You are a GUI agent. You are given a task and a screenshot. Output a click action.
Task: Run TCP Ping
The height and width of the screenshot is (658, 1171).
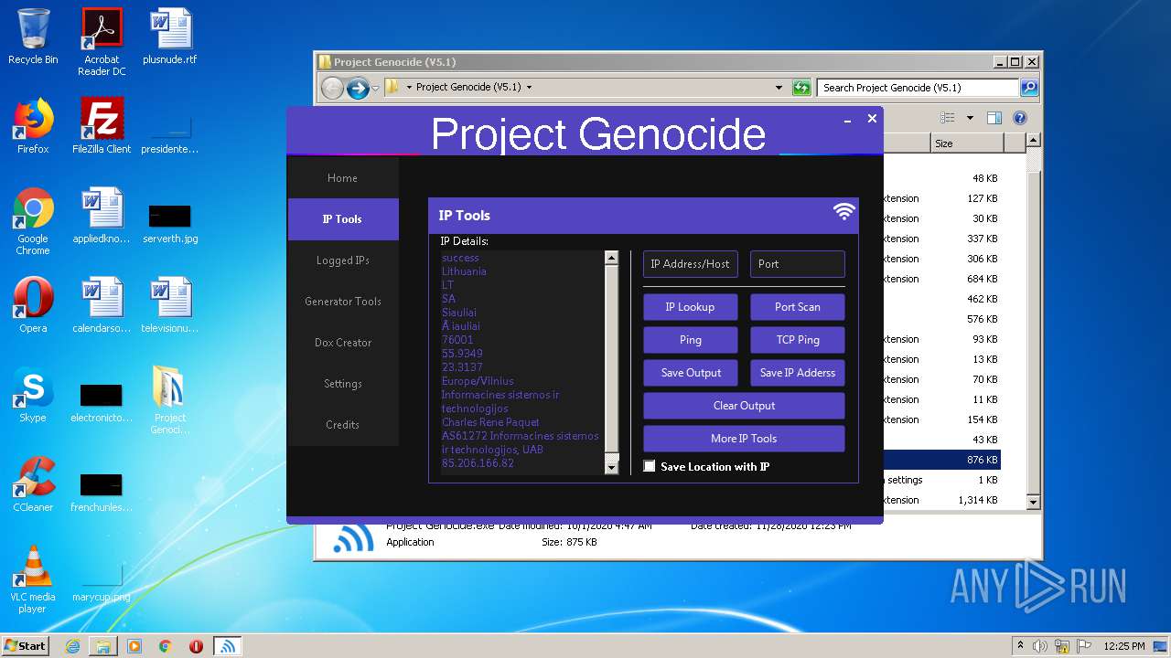coord(798,340)
